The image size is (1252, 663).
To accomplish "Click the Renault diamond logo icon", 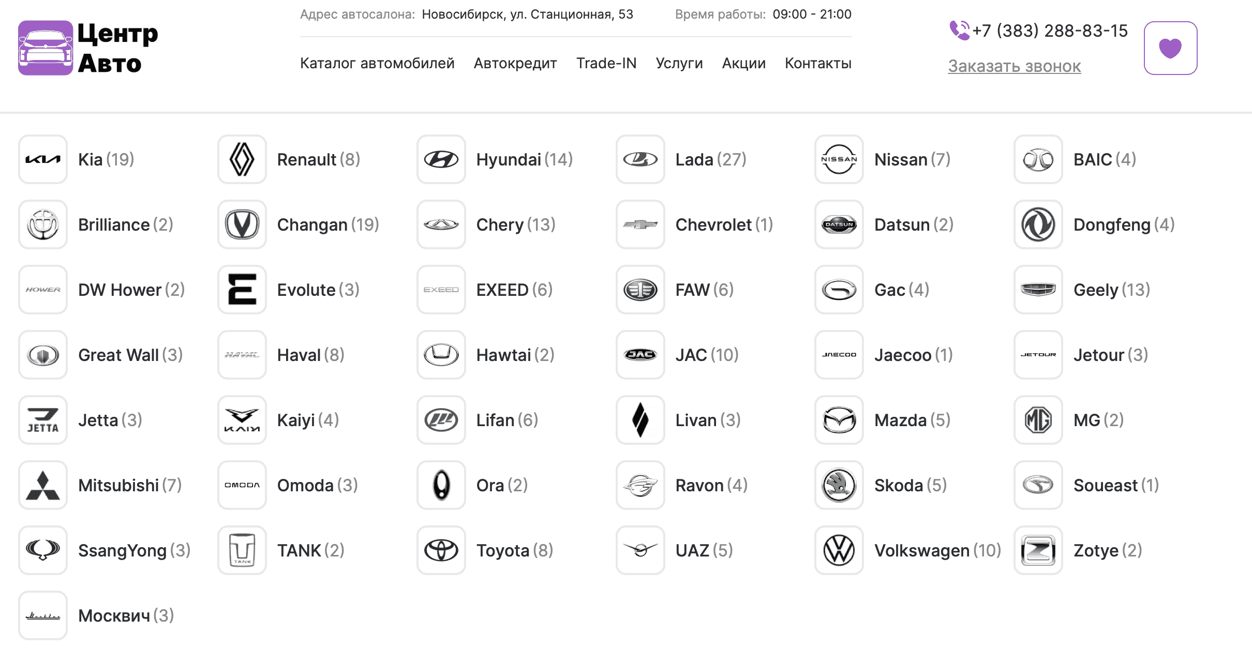I will tap(242, 159).
